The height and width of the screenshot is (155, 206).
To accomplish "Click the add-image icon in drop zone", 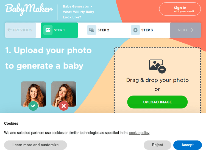I will [157, 66].
